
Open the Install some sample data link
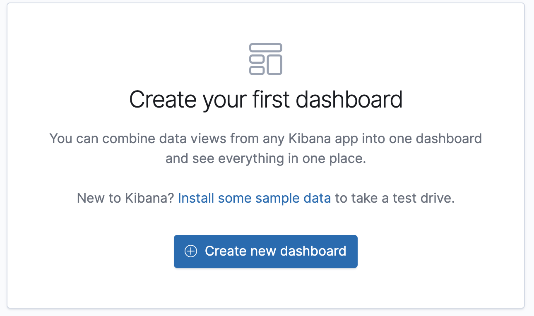pyautogui.click(x=254, y=199)
